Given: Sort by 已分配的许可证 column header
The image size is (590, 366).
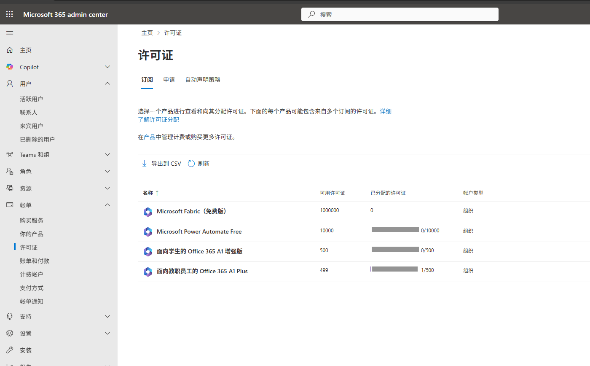Looking at the screenshot, I should coord(388,193).
